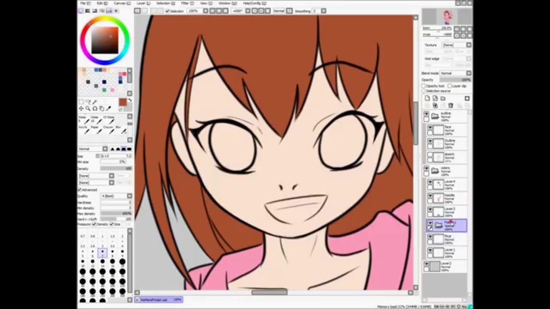Screen dimensions: 550x309
Task: Show the RGB slider panel
Action: point(87,11)
